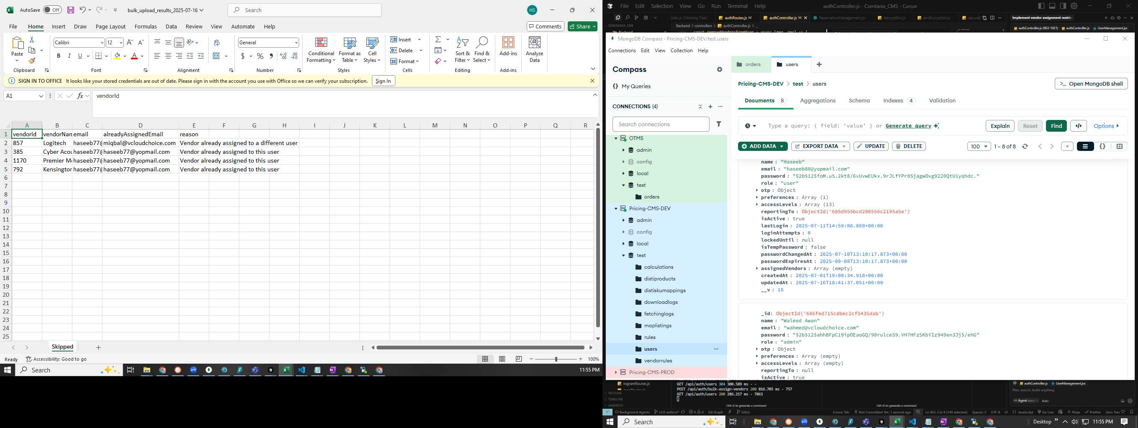
Task: Click the Save icon in Excel title bar
Action: coord(70,10)
